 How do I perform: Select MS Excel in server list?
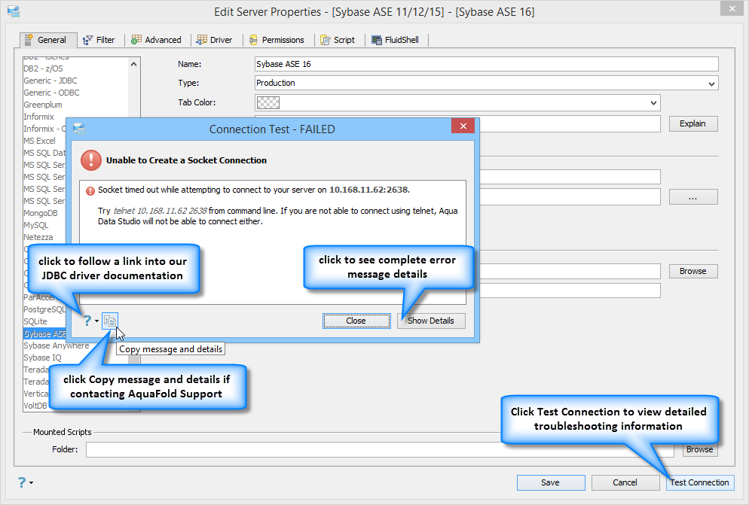[x=40, y=141]
